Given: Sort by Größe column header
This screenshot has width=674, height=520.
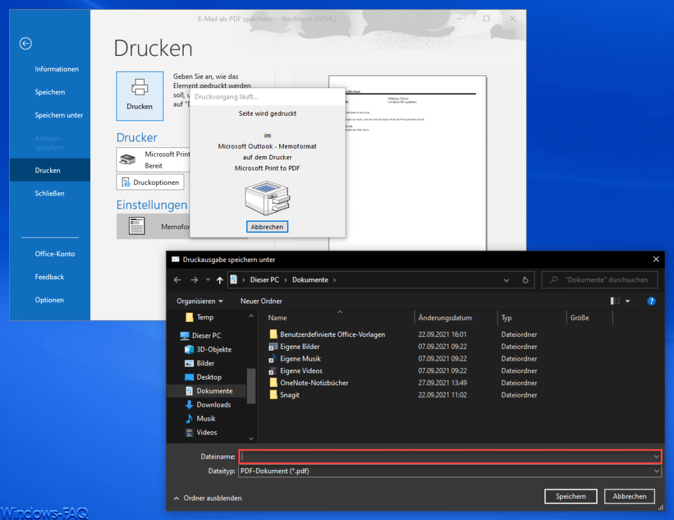Looking at the screenshot, I should point(579,318).
